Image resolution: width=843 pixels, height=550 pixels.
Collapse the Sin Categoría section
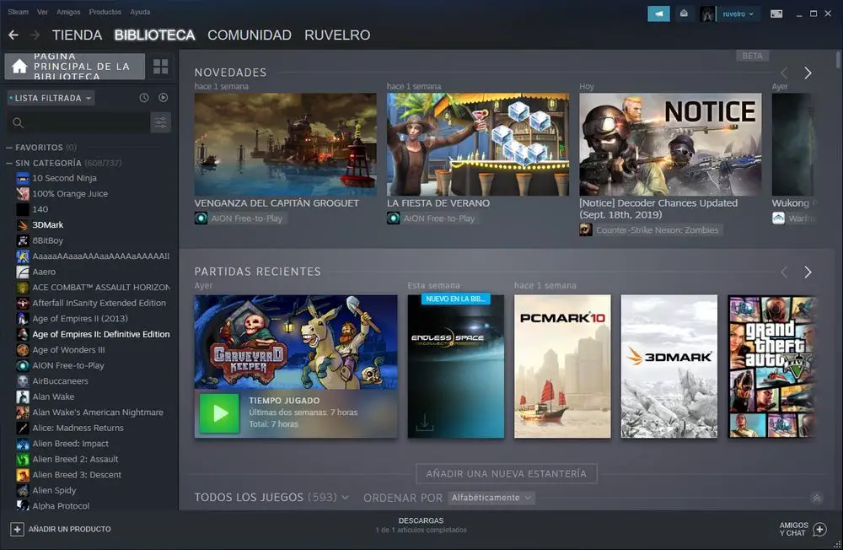coord(9,163)
